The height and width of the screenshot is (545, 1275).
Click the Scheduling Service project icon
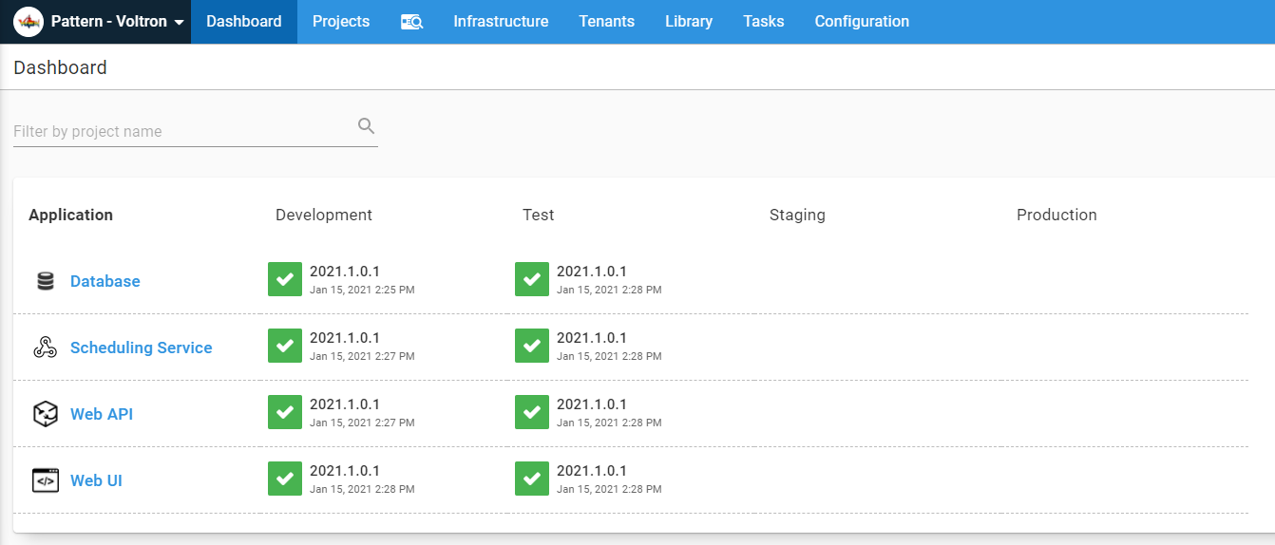(46, 348)
